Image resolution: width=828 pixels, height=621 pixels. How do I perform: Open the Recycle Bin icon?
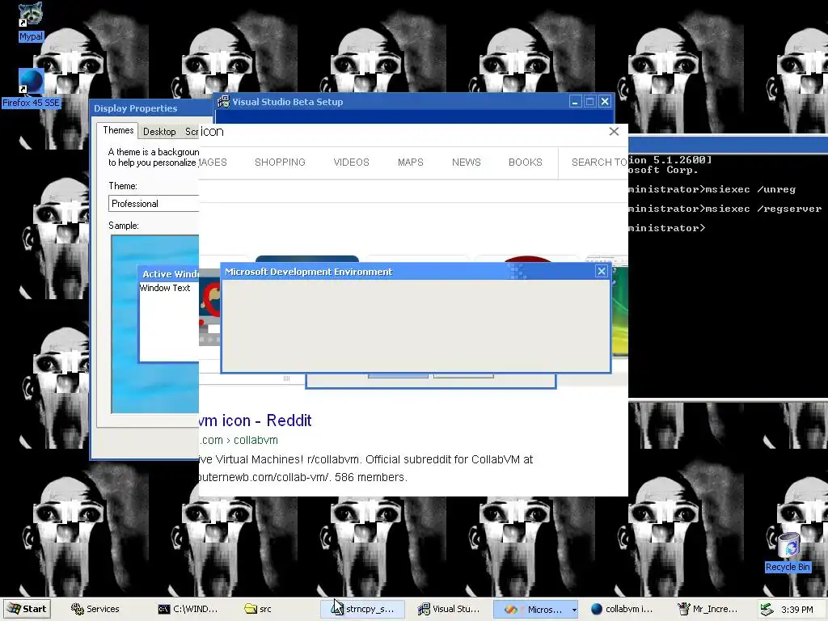pyautogui.click(x=788, y=551)
